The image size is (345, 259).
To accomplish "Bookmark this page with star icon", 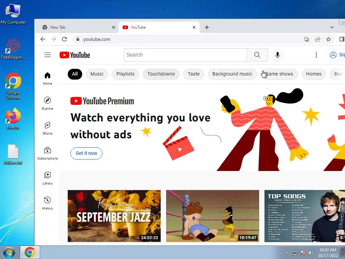I will coord(328,39).
